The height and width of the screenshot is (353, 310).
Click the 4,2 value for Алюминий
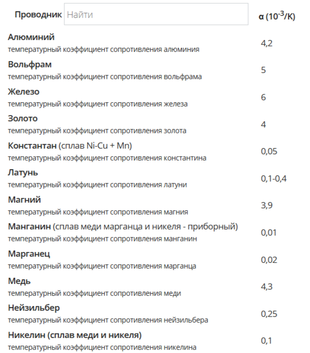[266, 43]
